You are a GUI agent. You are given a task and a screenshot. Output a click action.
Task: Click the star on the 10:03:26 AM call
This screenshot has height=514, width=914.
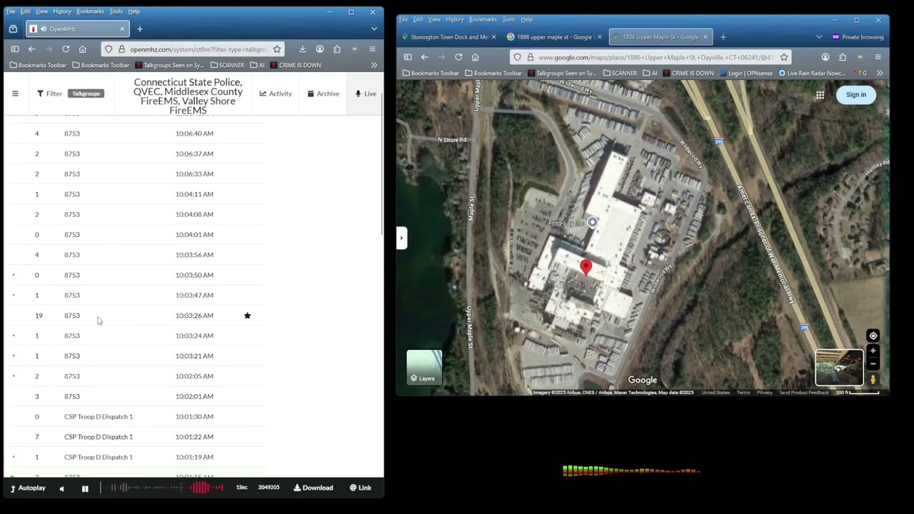[247, 316]
